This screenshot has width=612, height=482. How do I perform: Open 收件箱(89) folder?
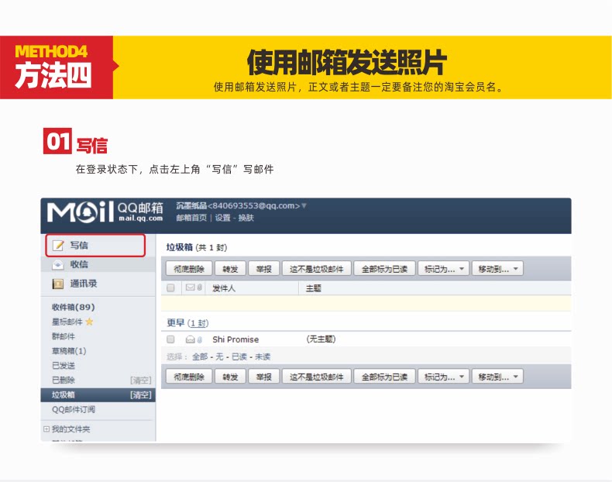point(74,307)
